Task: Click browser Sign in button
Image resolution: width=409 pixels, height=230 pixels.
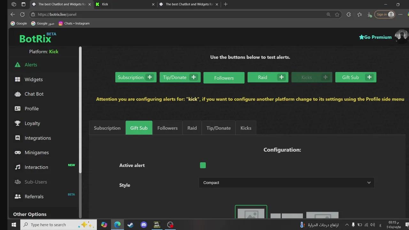Action: click(385, 14)
